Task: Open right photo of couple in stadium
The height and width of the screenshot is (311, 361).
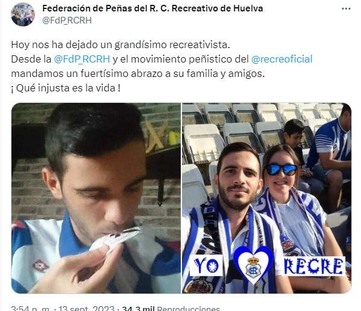Action: pos(267,198)
